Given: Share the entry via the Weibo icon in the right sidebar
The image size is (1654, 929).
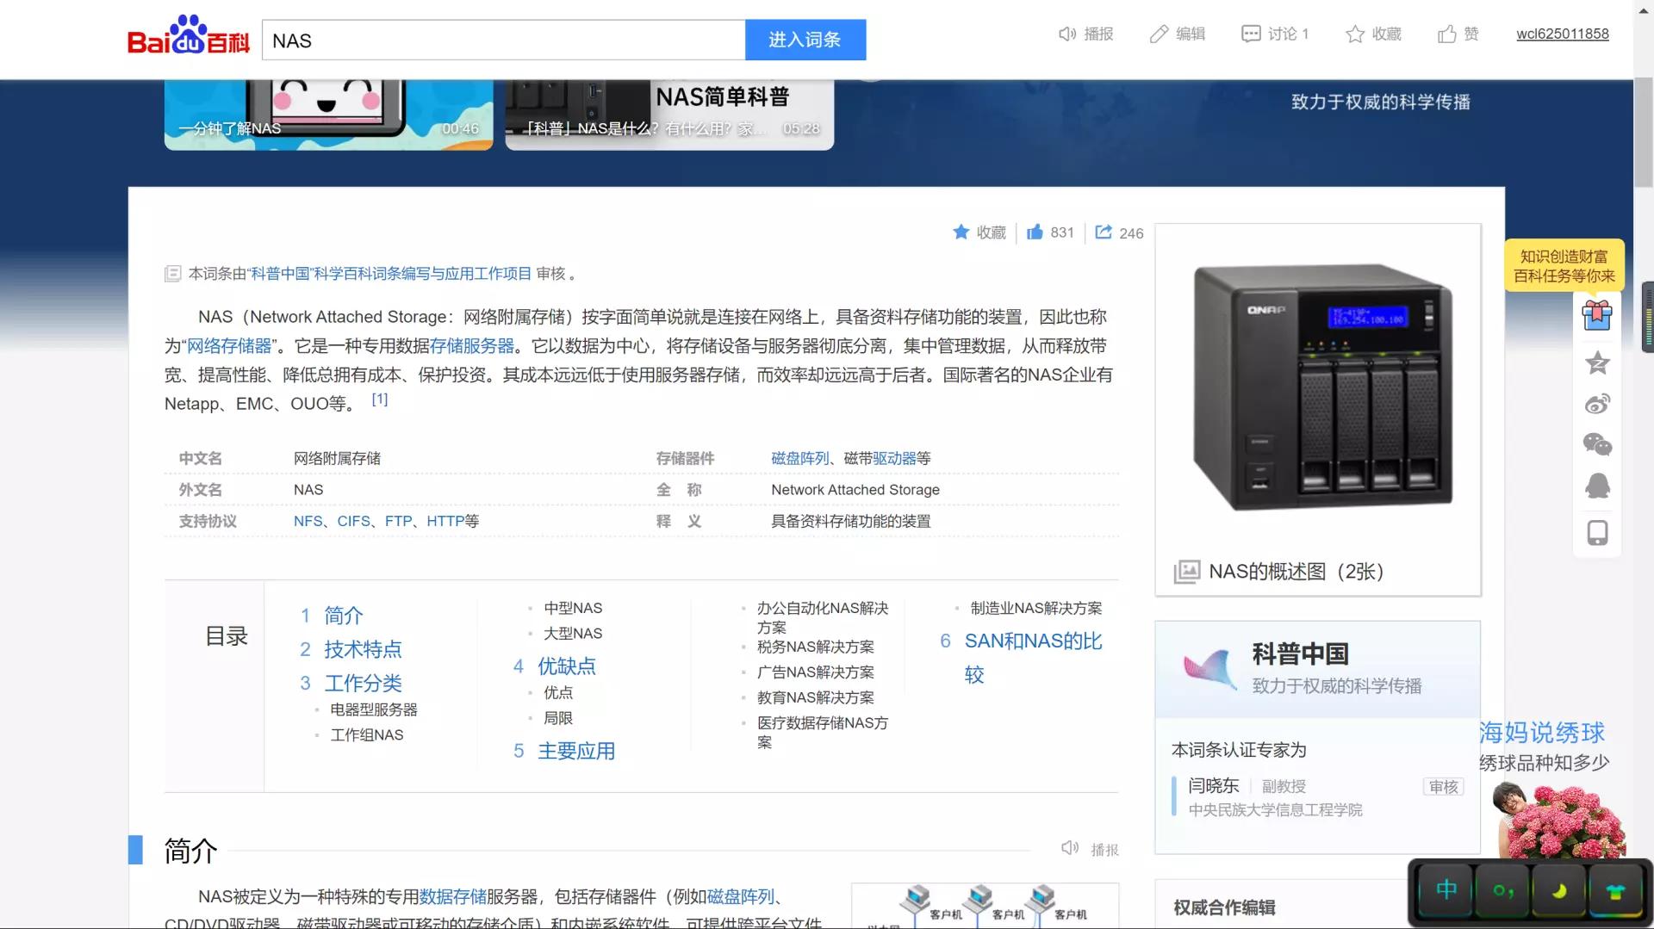Looking at the screenshot, I should (x=1598, y=404).
